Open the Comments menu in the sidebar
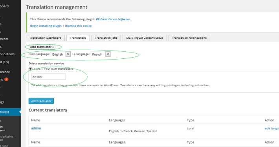This screenshot has height=147, width=279. click(4, 39)
